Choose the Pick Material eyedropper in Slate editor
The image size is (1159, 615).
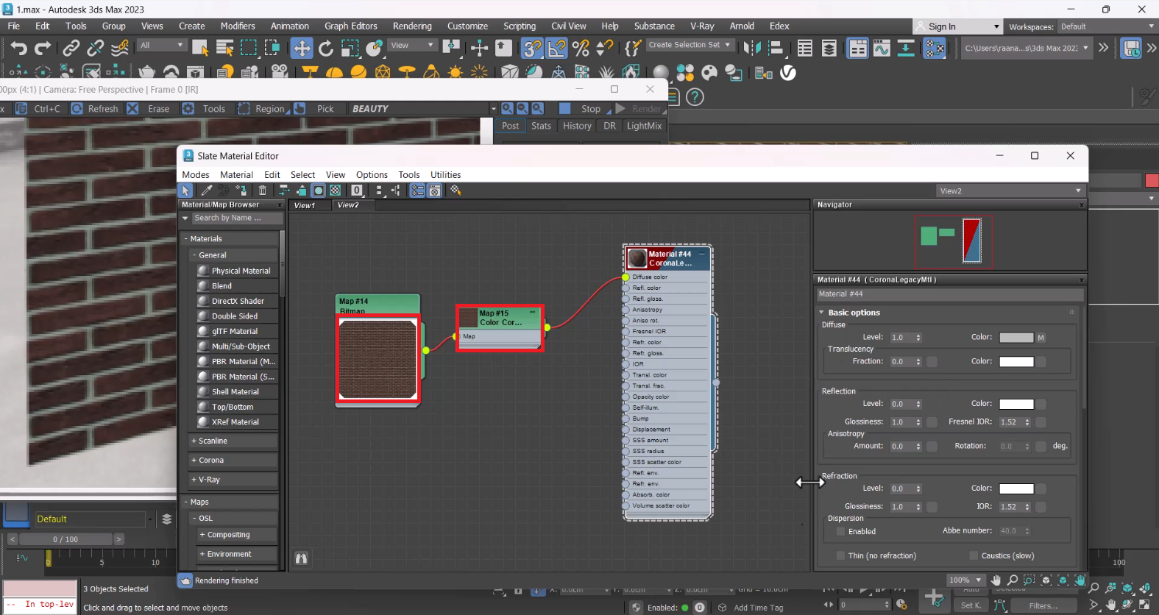tap(207, 191)
